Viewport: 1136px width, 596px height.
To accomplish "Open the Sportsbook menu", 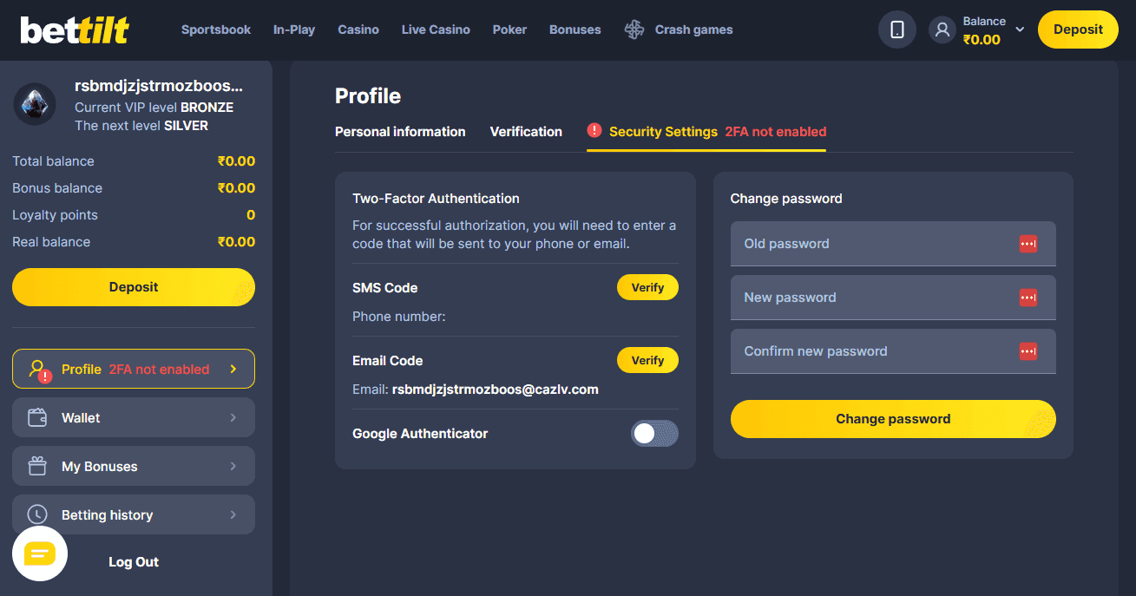I will click(x=216, y=29).
